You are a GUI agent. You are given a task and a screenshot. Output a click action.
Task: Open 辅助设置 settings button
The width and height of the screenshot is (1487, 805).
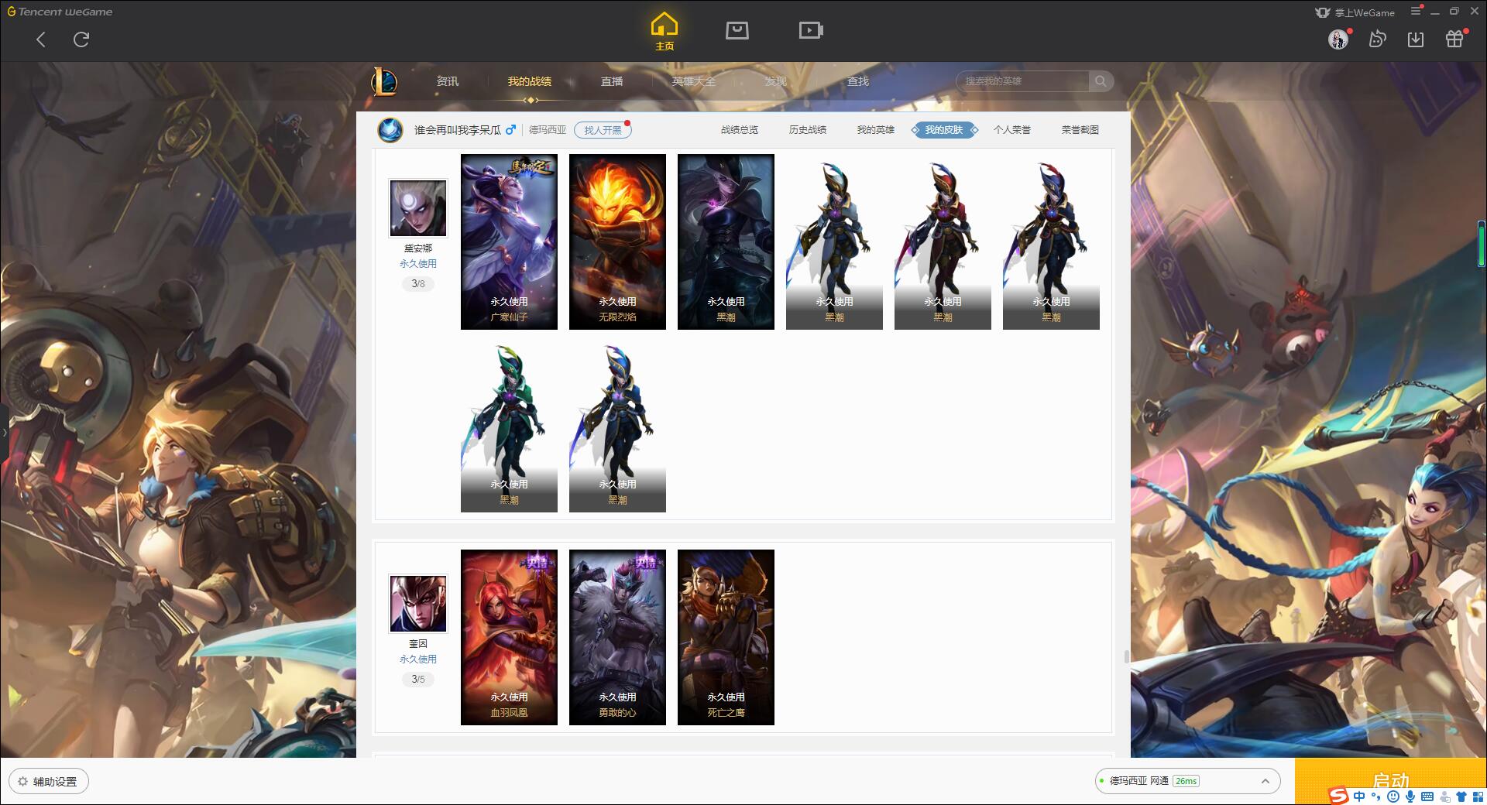coord(49,781)
